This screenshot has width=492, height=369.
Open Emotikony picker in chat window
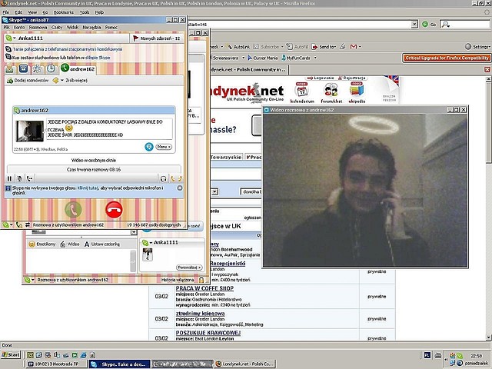tap(42, 244)
